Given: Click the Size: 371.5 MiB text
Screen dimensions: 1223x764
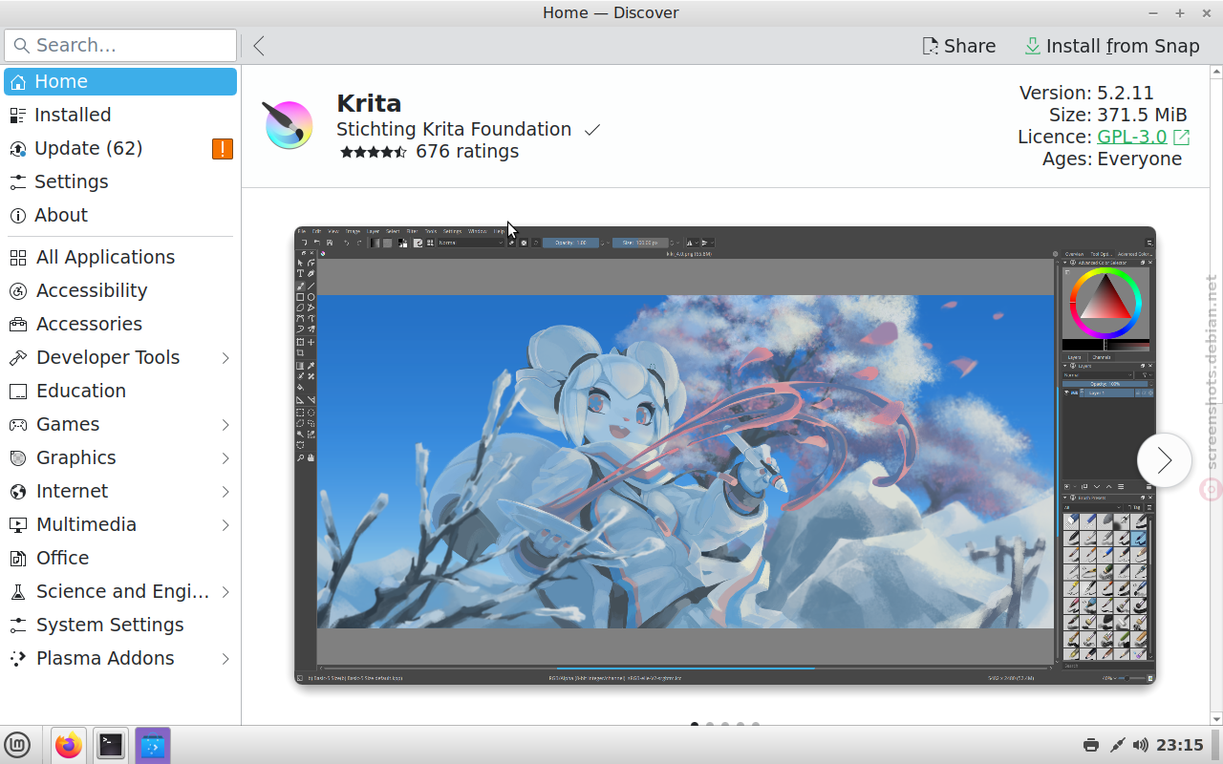Looking at the screenshot, I should (x=1118, y=115).
